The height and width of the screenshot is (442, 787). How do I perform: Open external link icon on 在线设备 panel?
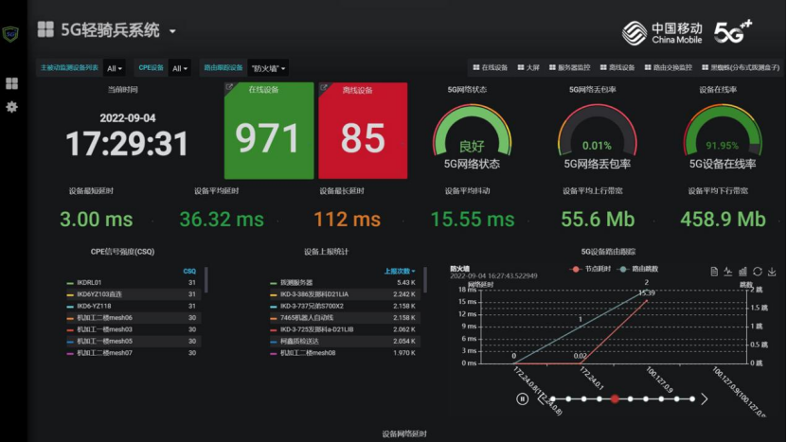click(229, 87)
